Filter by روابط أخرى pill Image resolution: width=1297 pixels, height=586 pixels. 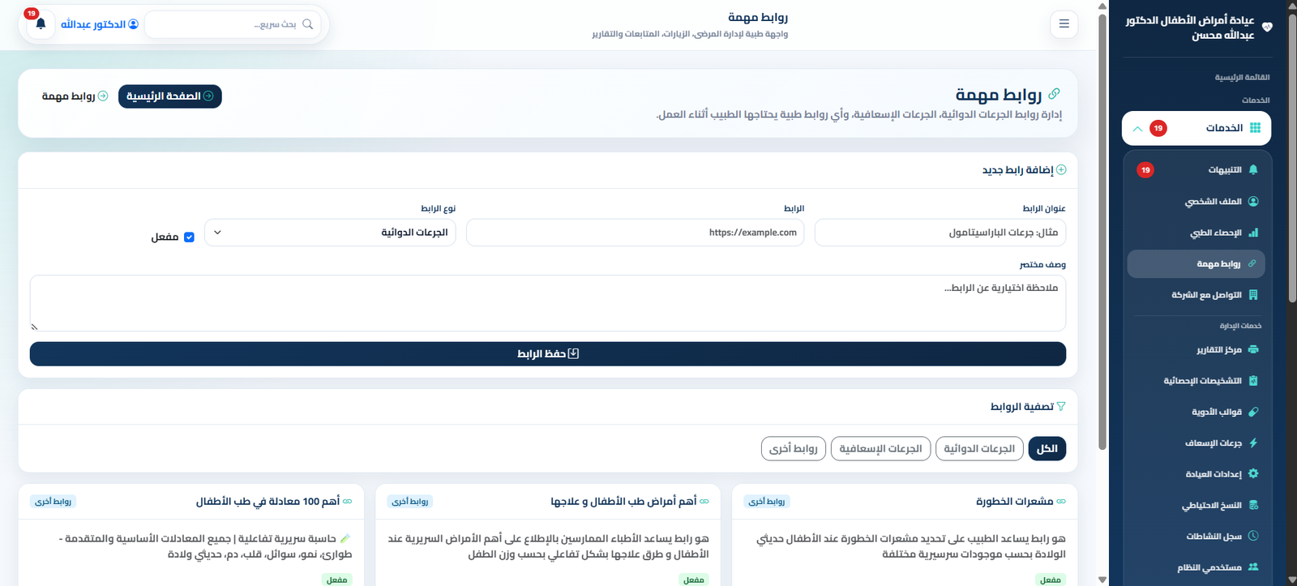[794, 448]
